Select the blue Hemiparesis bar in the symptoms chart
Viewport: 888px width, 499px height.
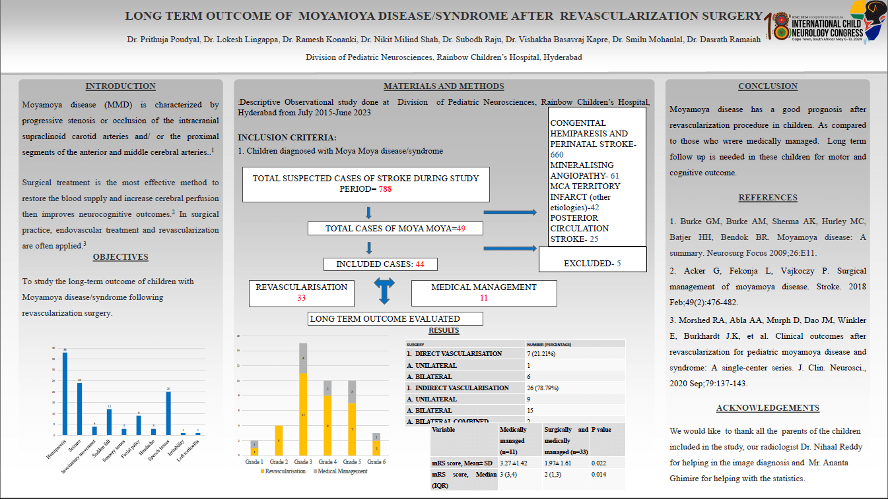pos(65,394)
